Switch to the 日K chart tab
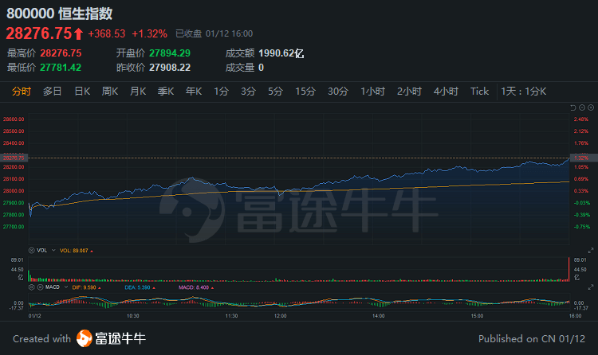 point(82,92)
